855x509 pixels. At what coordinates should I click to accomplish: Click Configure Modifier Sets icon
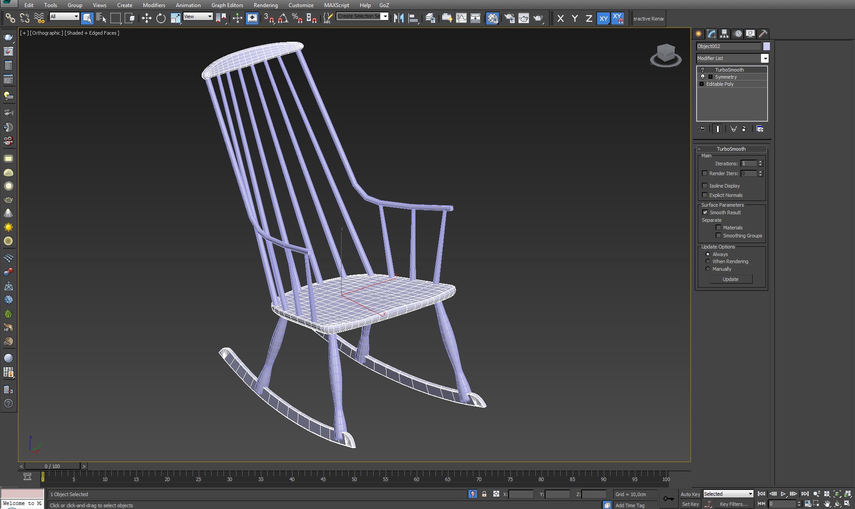coord(760,129)
